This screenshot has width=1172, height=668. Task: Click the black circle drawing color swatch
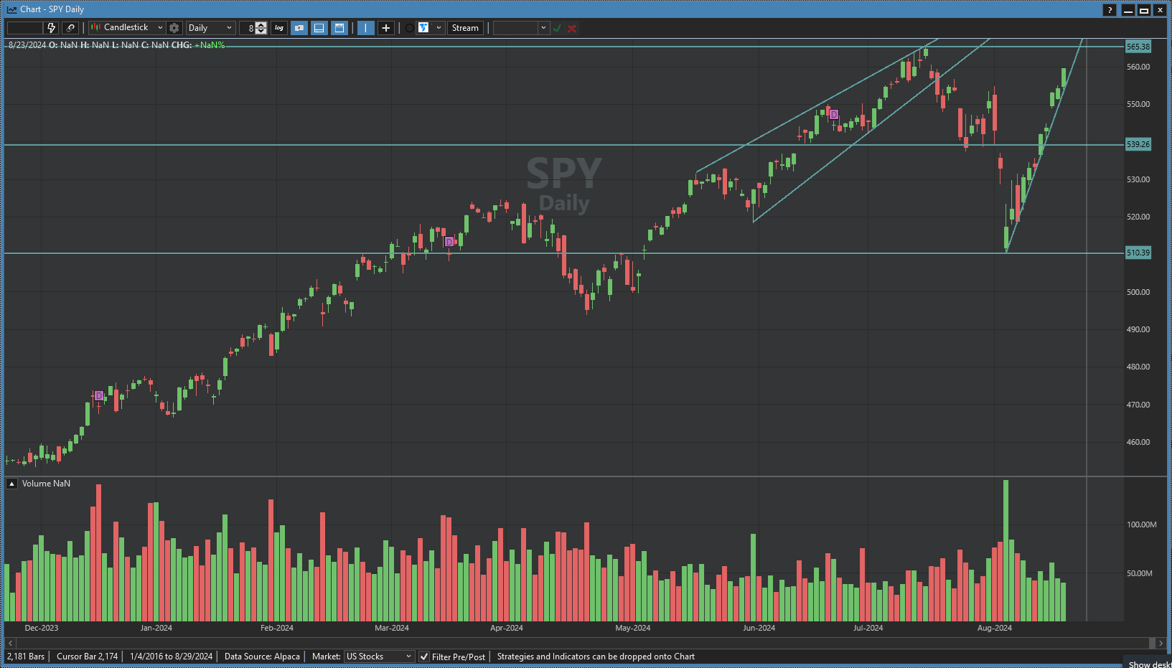coord(409,28)
